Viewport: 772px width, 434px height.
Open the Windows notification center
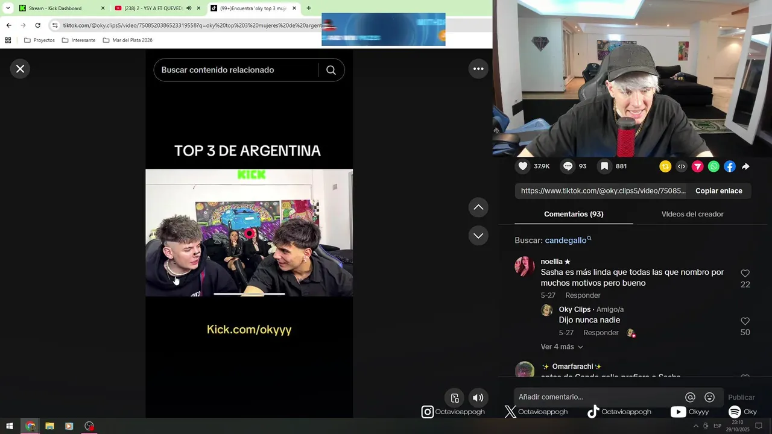click(759, 426)
